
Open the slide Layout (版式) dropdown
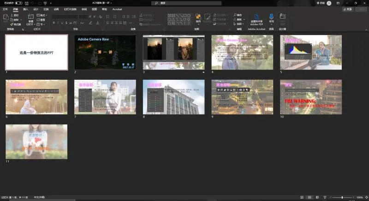click(x=42, y=15)
